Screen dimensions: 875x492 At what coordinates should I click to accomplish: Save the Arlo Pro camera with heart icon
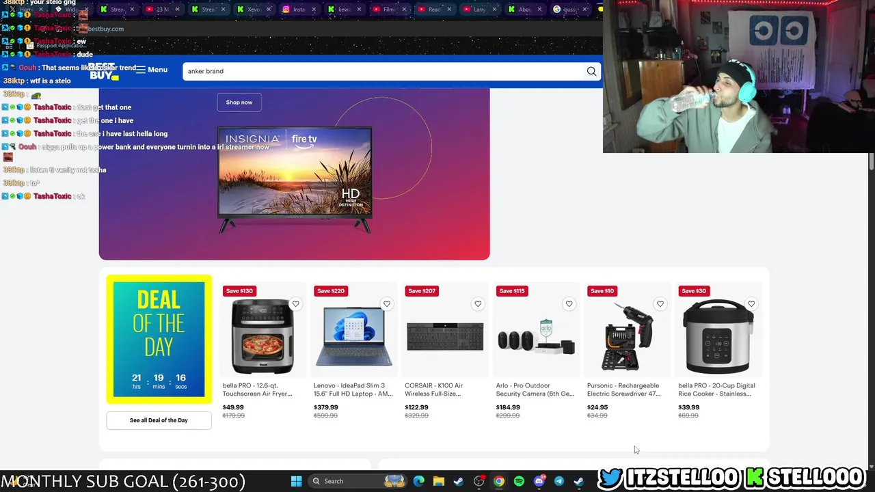[x=569, y=304]
